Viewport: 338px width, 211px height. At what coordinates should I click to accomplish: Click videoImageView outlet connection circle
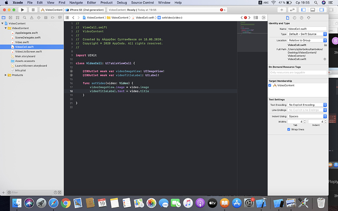click(72, 71)
